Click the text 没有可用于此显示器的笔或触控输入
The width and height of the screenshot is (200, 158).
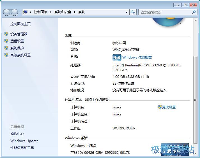[139, 90]
